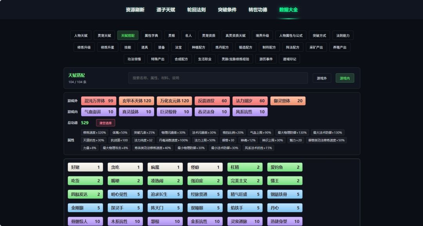This screenshot has height=226, width=423.
Task: View the 灵脉/龙脉修炼经验 category
Action: tap(235, 59)
